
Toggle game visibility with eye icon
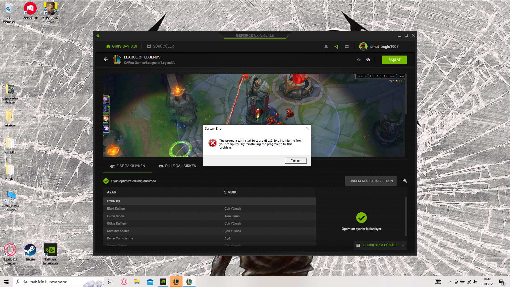click(x=368, y=60)
